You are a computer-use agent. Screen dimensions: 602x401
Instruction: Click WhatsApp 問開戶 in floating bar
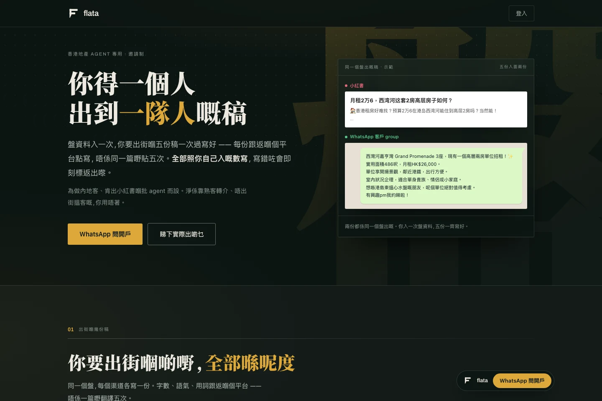click(x=522, y=381)
